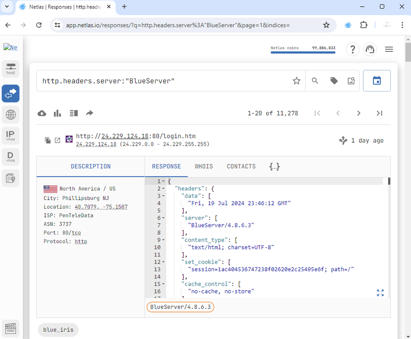411x339 pixels.
Task: Click the download results cloud icon
Action: coord(42,113)
